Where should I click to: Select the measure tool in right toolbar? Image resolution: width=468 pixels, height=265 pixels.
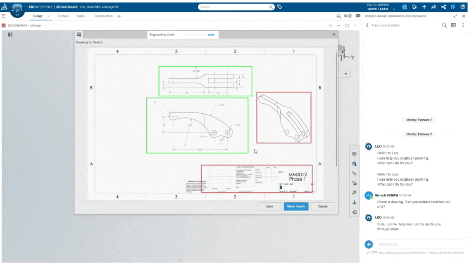(x=354, y=173)
